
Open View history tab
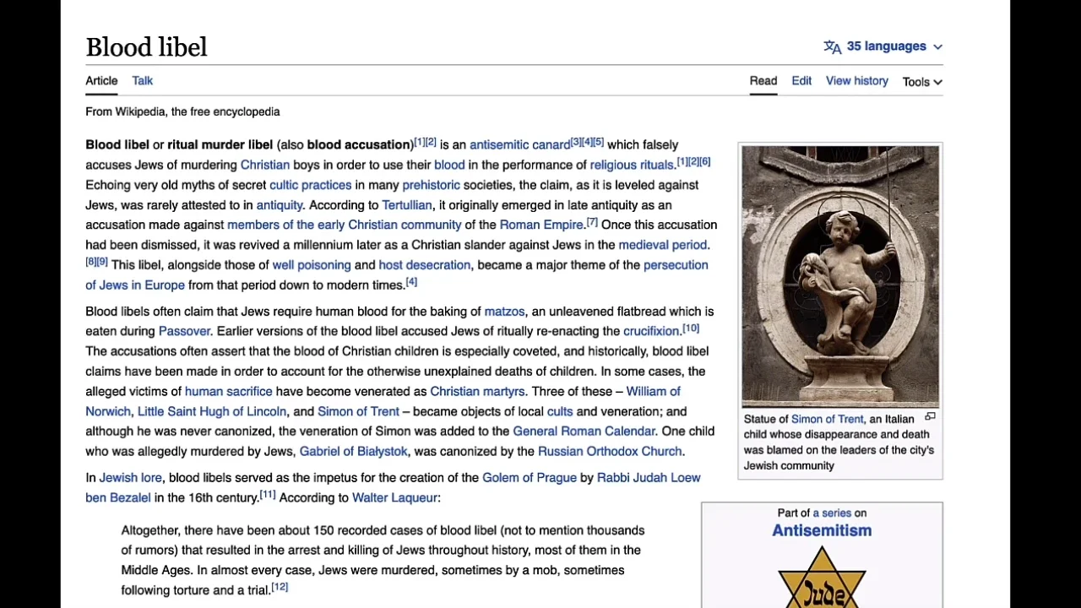pyautogui.click(x=856, y=81)
